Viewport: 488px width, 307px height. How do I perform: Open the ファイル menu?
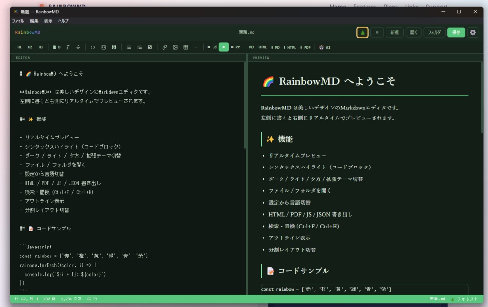click(18, 20)
